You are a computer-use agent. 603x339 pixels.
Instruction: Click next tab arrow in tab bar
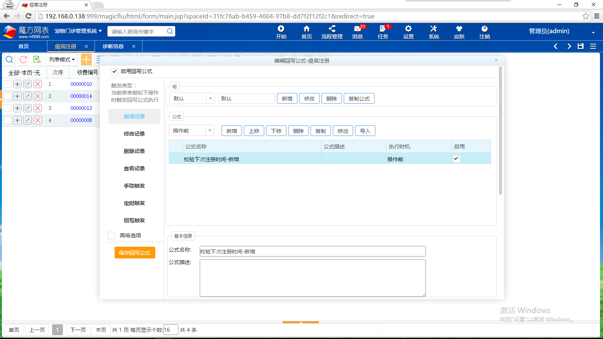(569, 46)
